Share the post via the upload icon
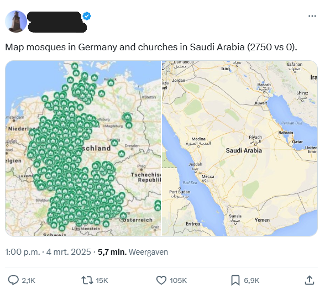This screenshot has height=294, width=325. click(x=309, y=280)
